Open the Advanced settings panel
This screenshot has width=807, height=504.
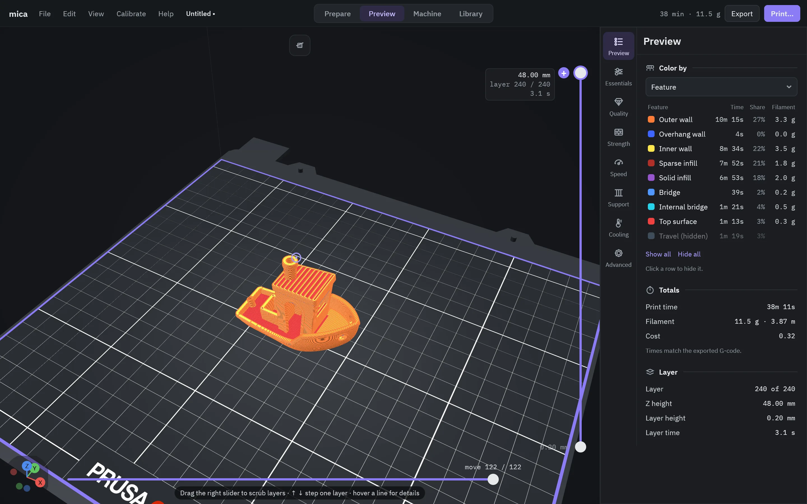coord(618,258)
